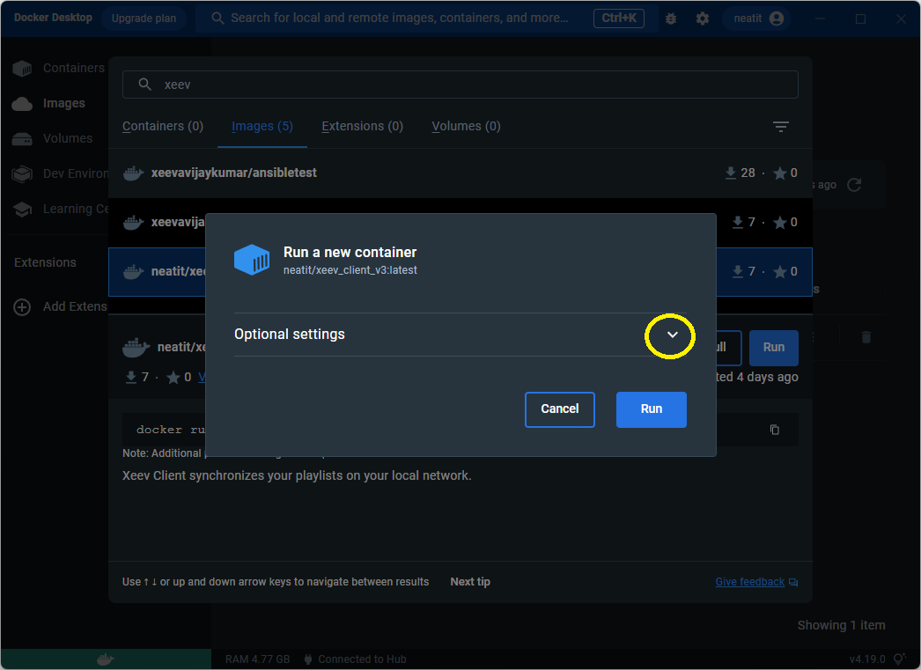Image resolution: width=921 pixels, height=670 pixels.
Task: Open the search results filter icon
Action: pos(780,127)
